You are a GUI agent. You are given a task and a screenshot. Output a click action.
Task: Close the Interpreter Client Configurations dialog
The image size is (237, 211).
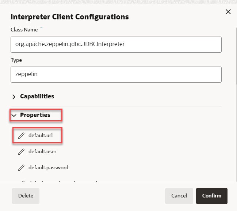(228, 12)
